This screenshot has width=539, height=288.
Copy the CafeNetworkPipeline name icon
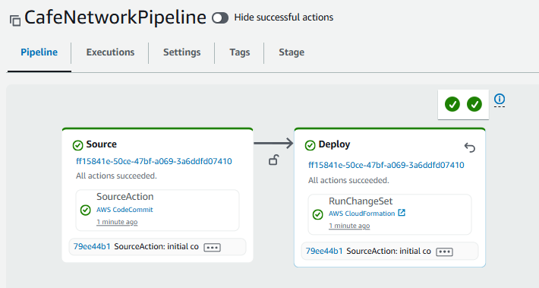click(15, 21)
